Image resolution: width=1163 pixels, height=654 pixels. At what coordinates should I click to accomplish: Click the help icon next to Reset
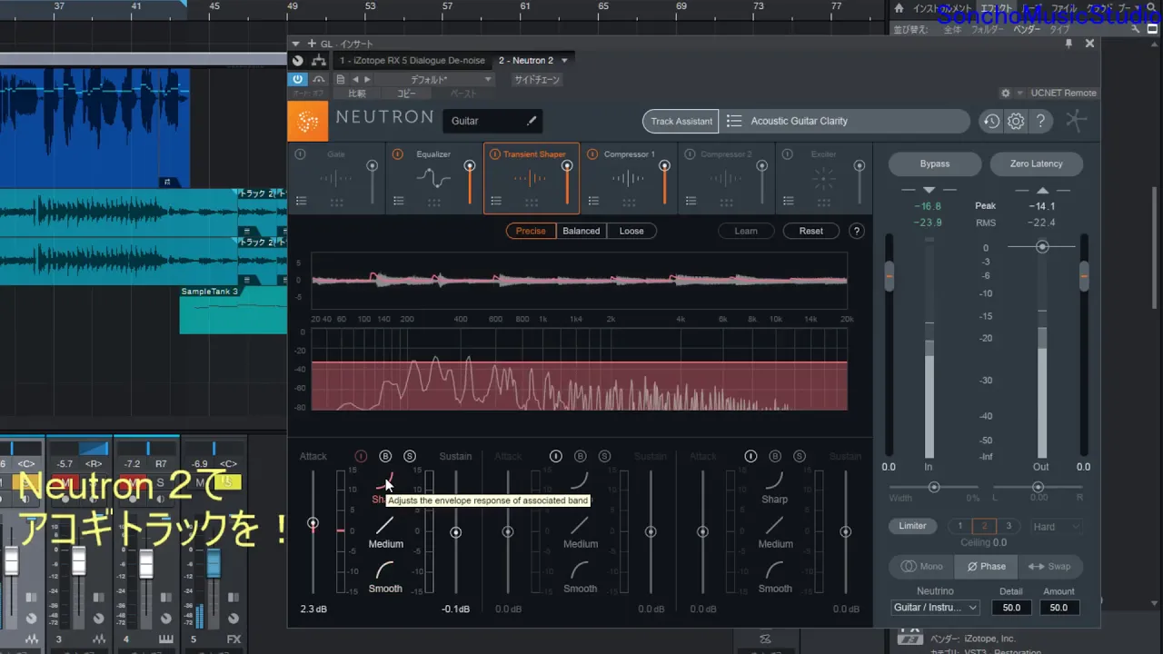856,231
